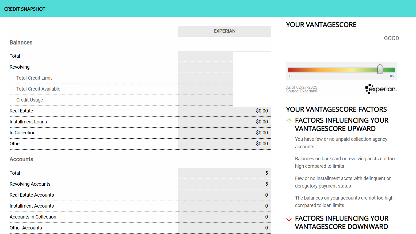Click Installment Accounts label
416x234 pixels.
tap(32, 206)
